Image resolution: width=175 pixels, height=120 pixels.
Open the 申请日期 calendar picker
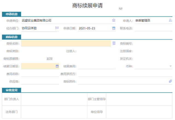pyautogui.click(x=114, y=28)
